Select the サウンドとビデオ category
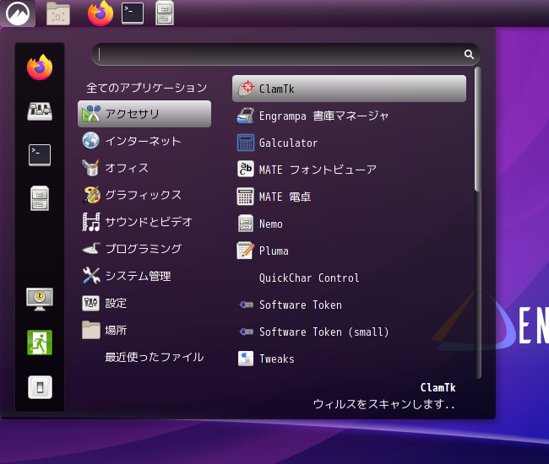The width and height of the screenshot is (549, 464). (144, 222)
